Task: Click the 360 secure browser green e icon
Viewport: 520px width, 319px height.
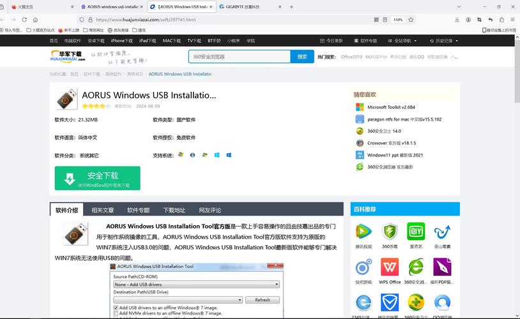Action: [x=416, y=267]
